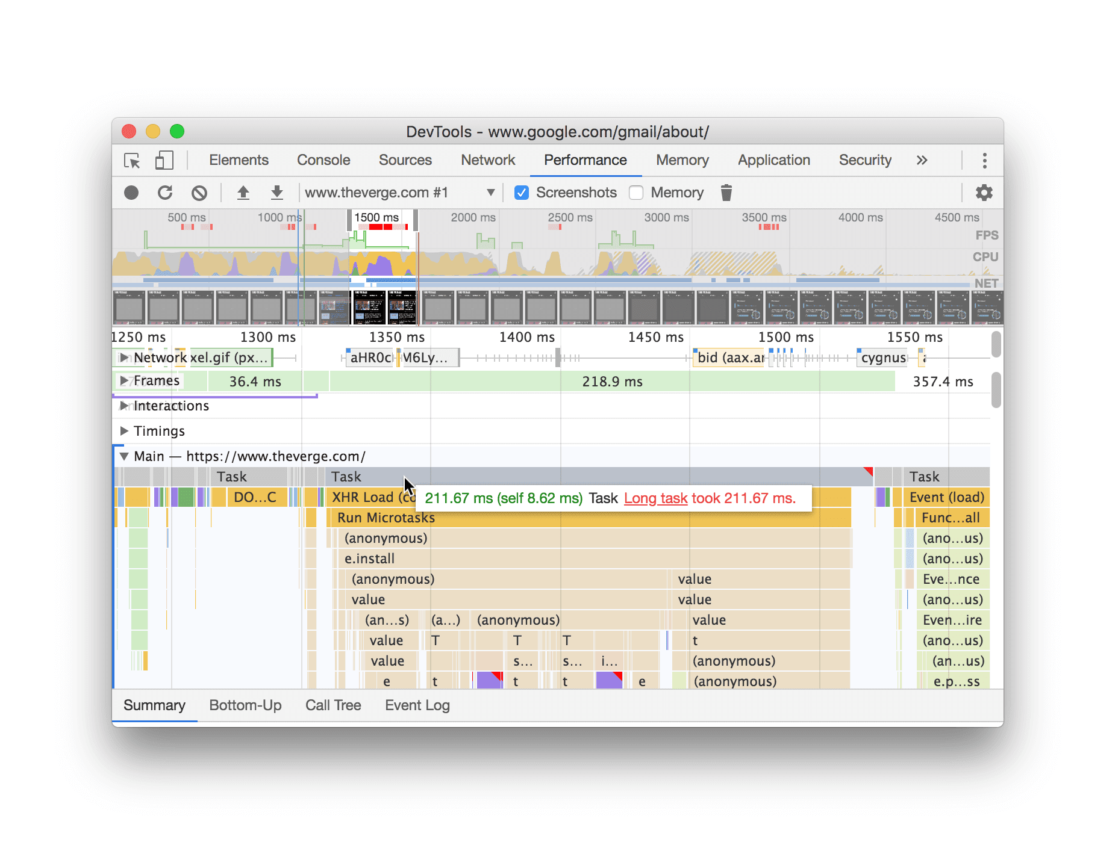Viewport: 1118px width, 845px height.
Task: Toggle the device toolbar
Action: 163,161
